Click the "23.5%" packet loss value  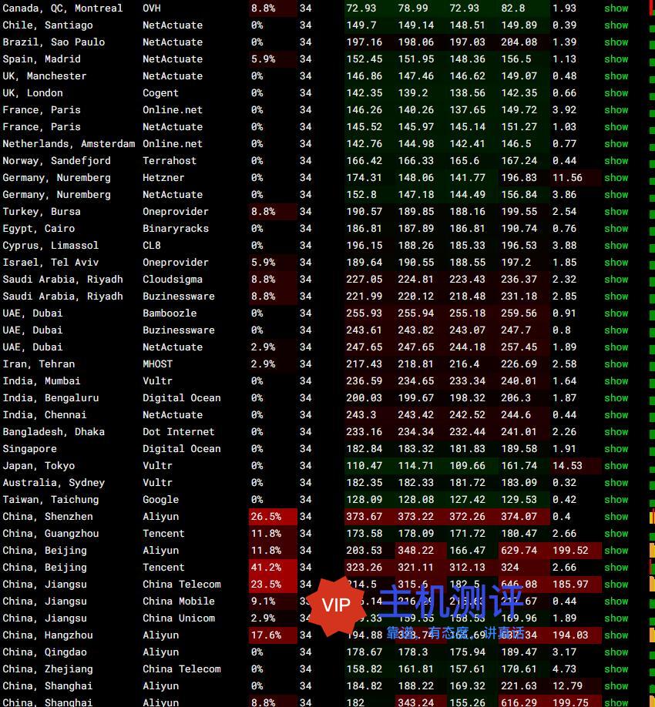(266, 585)
